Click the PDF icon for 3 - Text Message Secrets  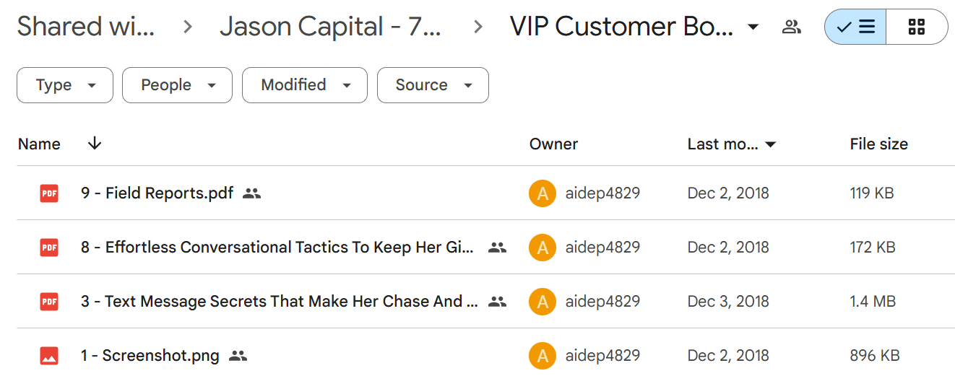pos(49,302)
